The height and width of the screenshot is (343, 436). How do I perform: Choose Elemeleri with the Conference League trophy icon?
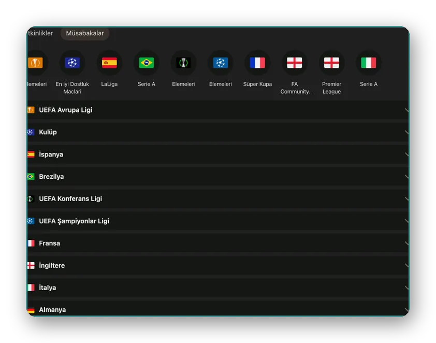183,68
